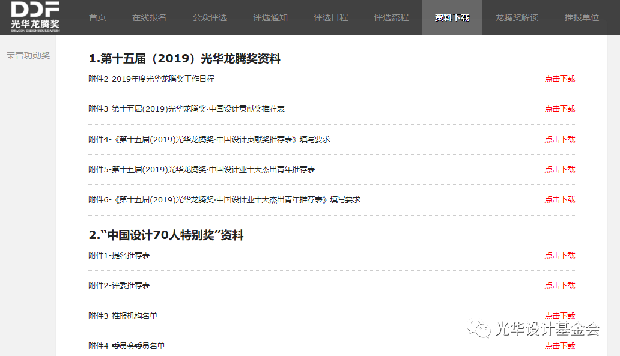Click the text 附件4-委员会委员名单
This screenshot has width=620, height=356.
tap(127, 346)
